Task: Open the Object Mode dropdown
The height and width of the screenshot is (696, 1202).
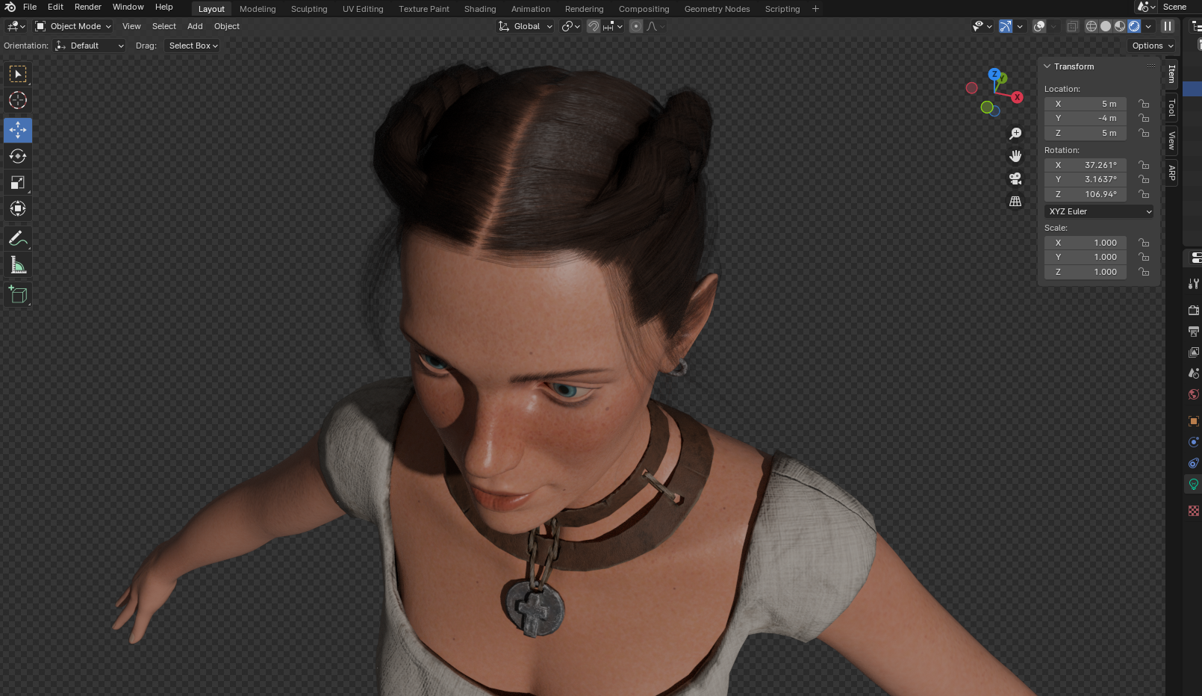Action: tap(74, 26)
